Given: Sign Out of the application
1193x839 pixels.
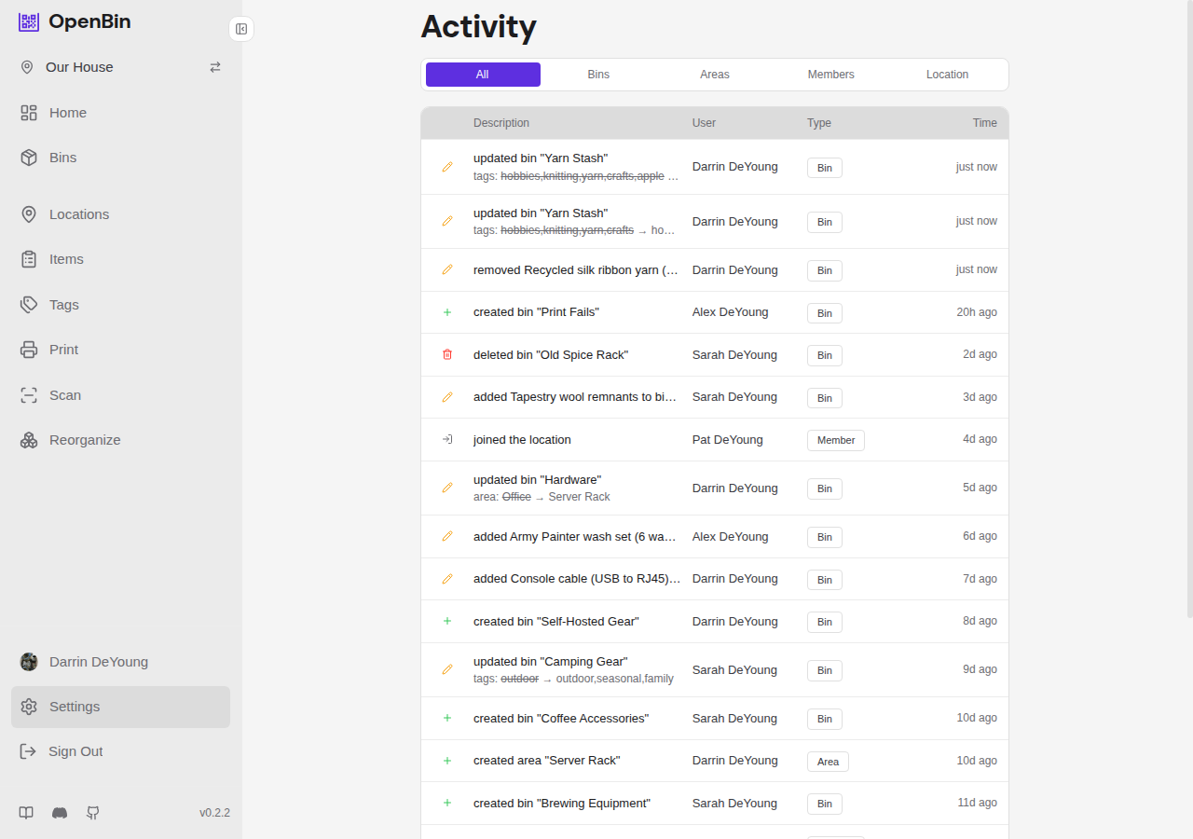Looking at the screenshot, I should point(75,751).
